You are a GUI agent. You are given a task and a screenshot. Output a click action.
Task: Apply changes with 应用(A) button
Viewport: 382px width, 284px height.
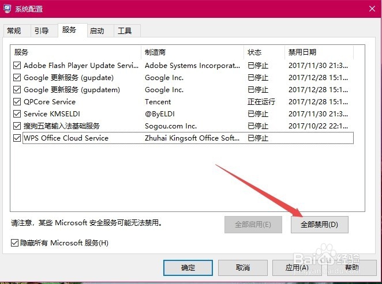pyautogui.click(x=297, y=268)
